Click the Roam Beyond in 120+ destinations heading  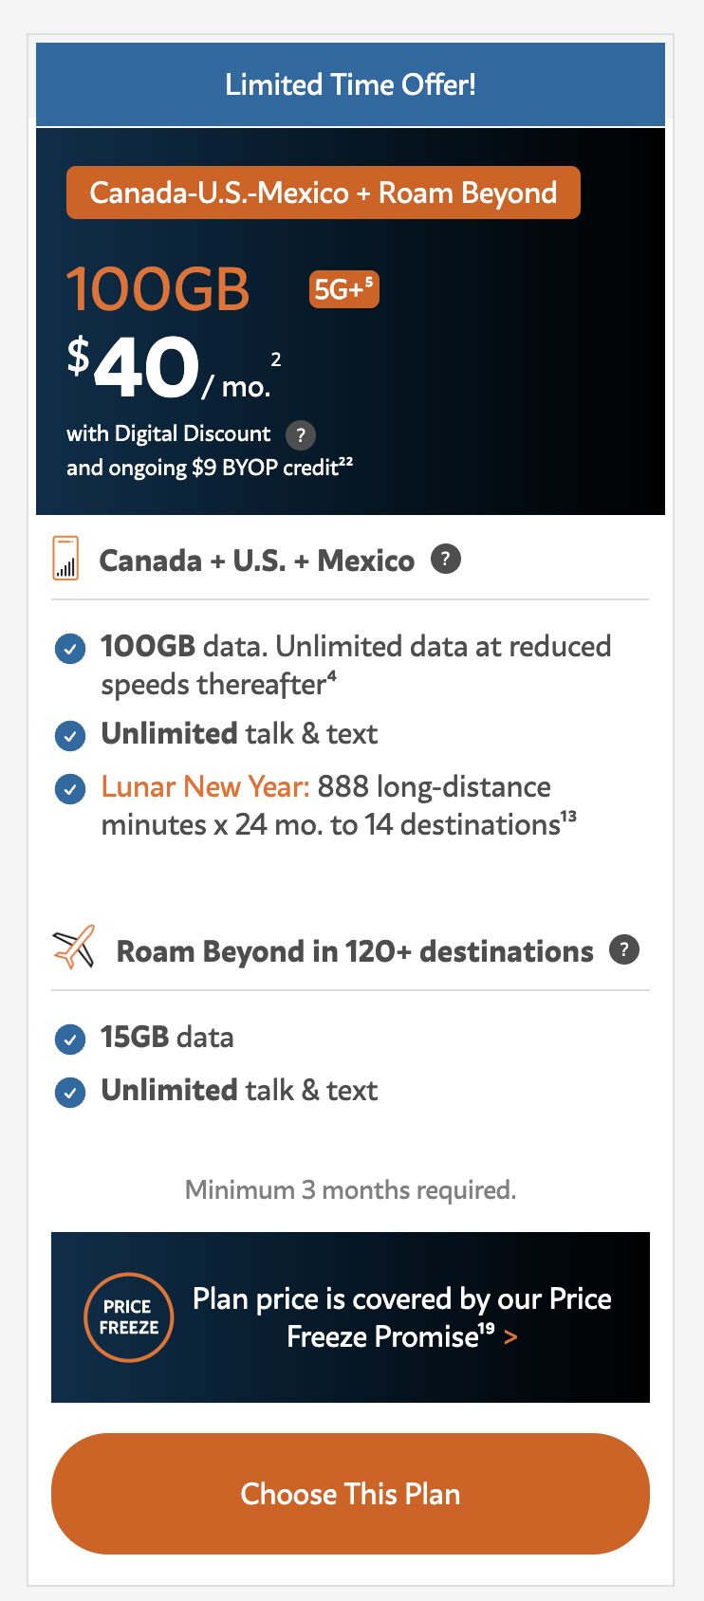354,951
